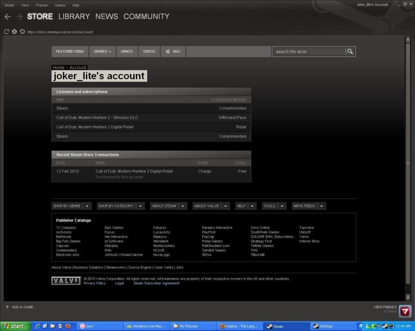Open the Help menu
415x331 pixels.
(76, 5)
